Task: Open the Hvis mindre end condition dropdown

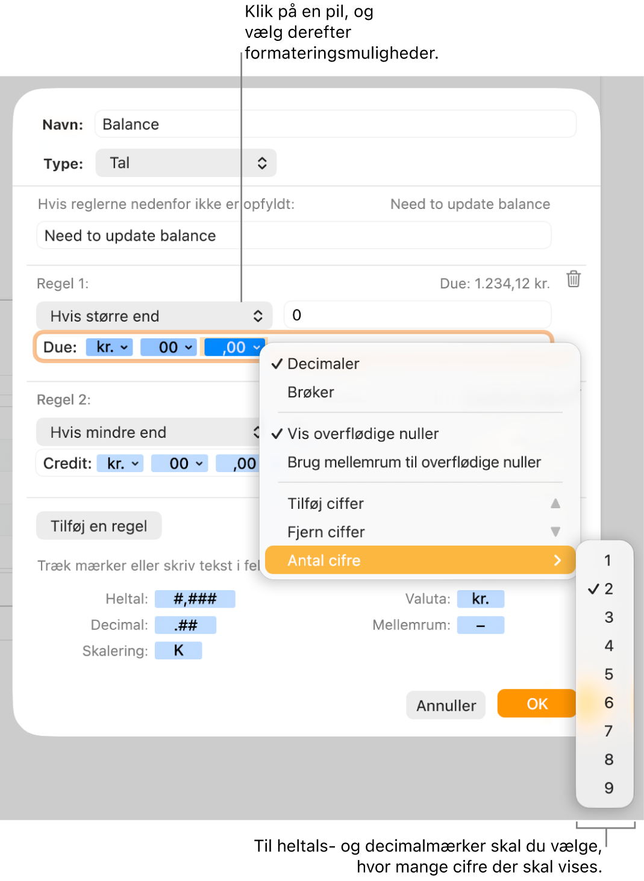Action: (x=148, y=432)
